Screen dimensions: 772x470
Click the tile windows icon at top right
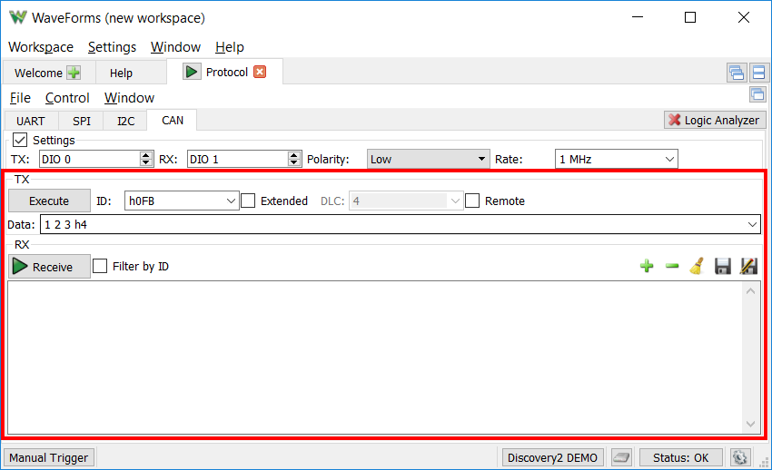coord(758,73)
